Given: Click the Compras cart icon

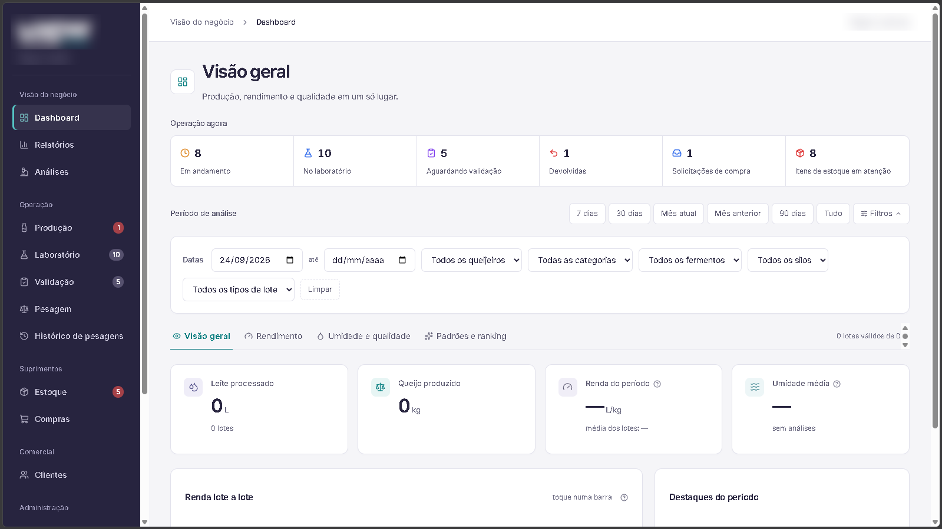Looking at the screenshot, I should pyautogui.click(x=24, y=419).
